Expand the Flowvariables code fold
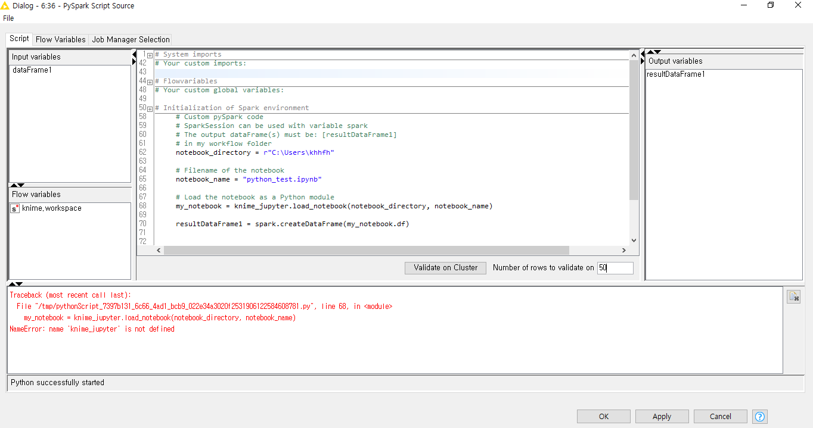 pos(150,82)
